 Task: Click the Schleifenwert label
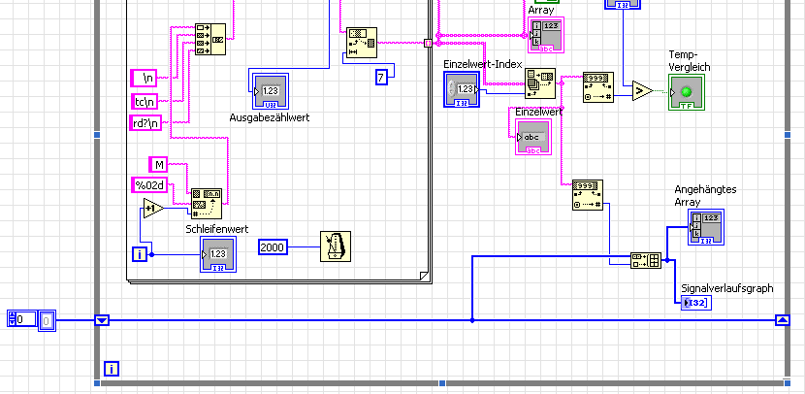pyautogui.click(x=216, y=229)
